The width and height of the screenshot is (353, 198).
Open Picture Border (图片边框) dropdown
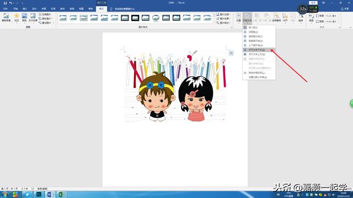tap(223, 14)
